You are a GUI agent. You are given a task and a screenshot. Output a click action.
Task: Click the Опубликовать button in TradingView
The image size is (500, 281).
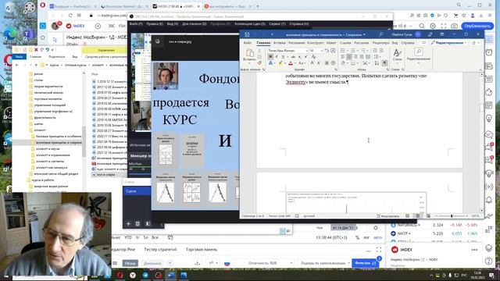pyautogui.click(x=477, y=26)
